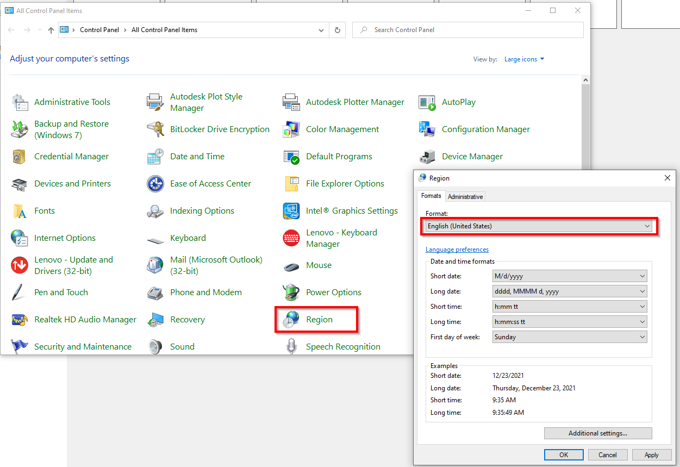This screenshot has height=467, width=680.
Task: Open BitLocker Drive Encryption
Action: tap(220, 129)
